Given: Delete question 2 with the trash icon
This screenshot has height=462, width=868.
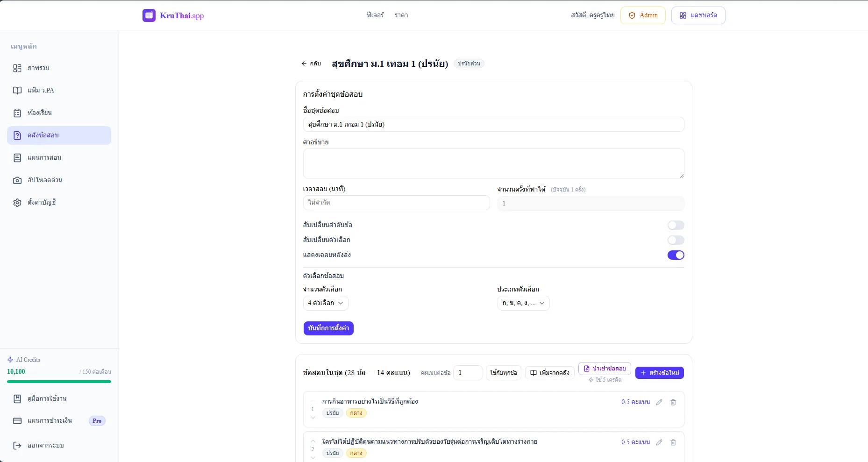Looking at the screenshot, I should coord(673,442).
